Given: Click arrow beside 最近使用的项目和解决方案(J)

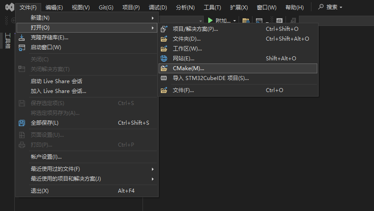Looking at the screenshot, I should coord(153,179).
